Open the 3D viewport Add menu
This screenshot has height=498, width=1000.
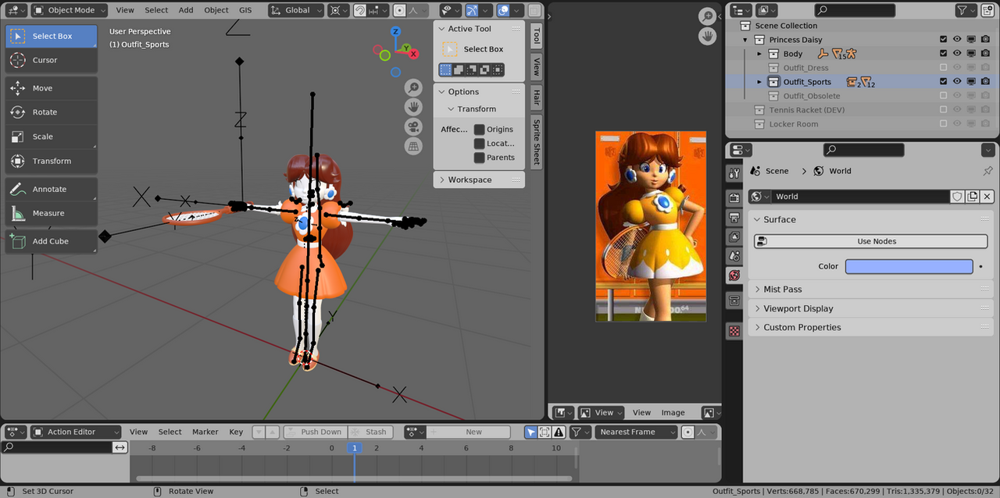tap(186, 10)
